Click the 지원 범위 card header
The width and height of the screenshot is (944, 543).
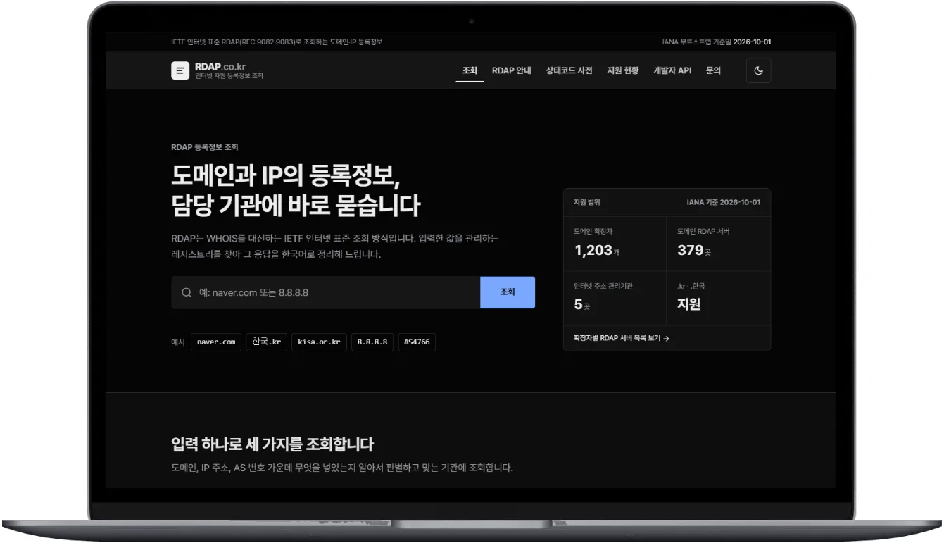click(587, 202)
